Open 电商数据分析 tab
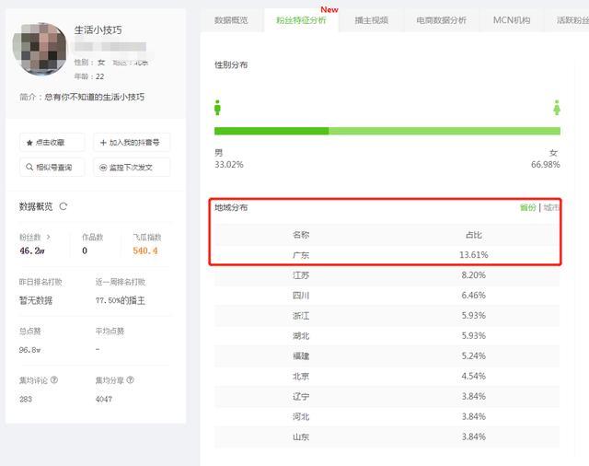 coord(441,20)
